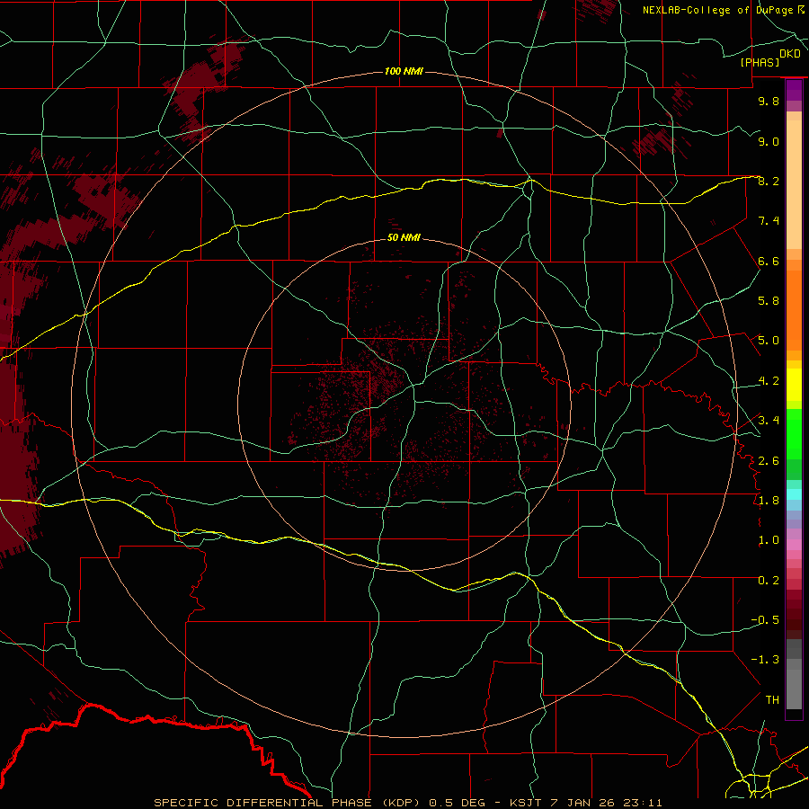This screenshot has width=809, height=809.
Task: Click the DKD label above the color scale
Action: click(x=790, y=54)
